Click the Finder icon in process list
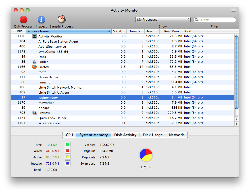Viewport: 250px width, 193px height. pos(34,62)
